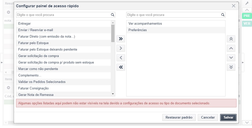The height and width of the screenshot is (128, 252).
Task: Move selected item down one position
Action: pyautogui.click(x=231, y=58)
